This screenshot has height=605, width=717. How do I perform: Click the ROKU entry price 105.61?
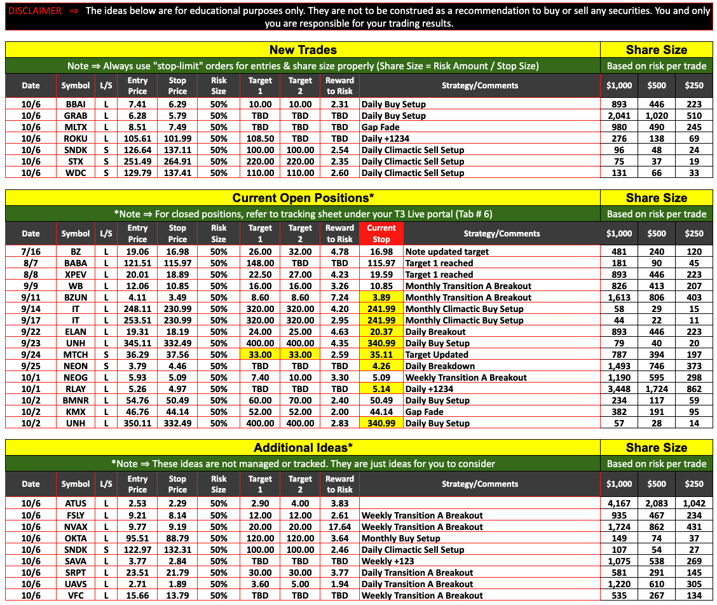[x=137, y=139]
